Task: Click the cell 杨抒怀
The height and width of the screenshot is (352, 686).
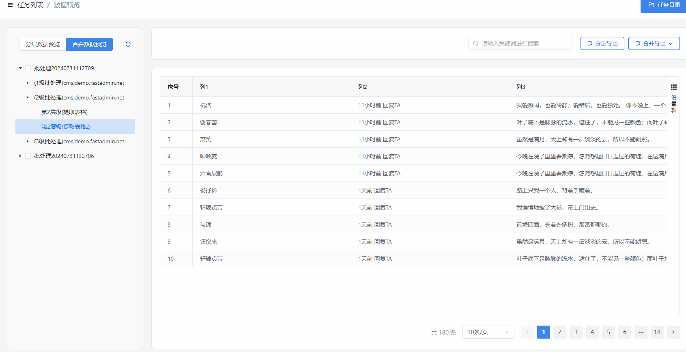Action: (209, 190)
